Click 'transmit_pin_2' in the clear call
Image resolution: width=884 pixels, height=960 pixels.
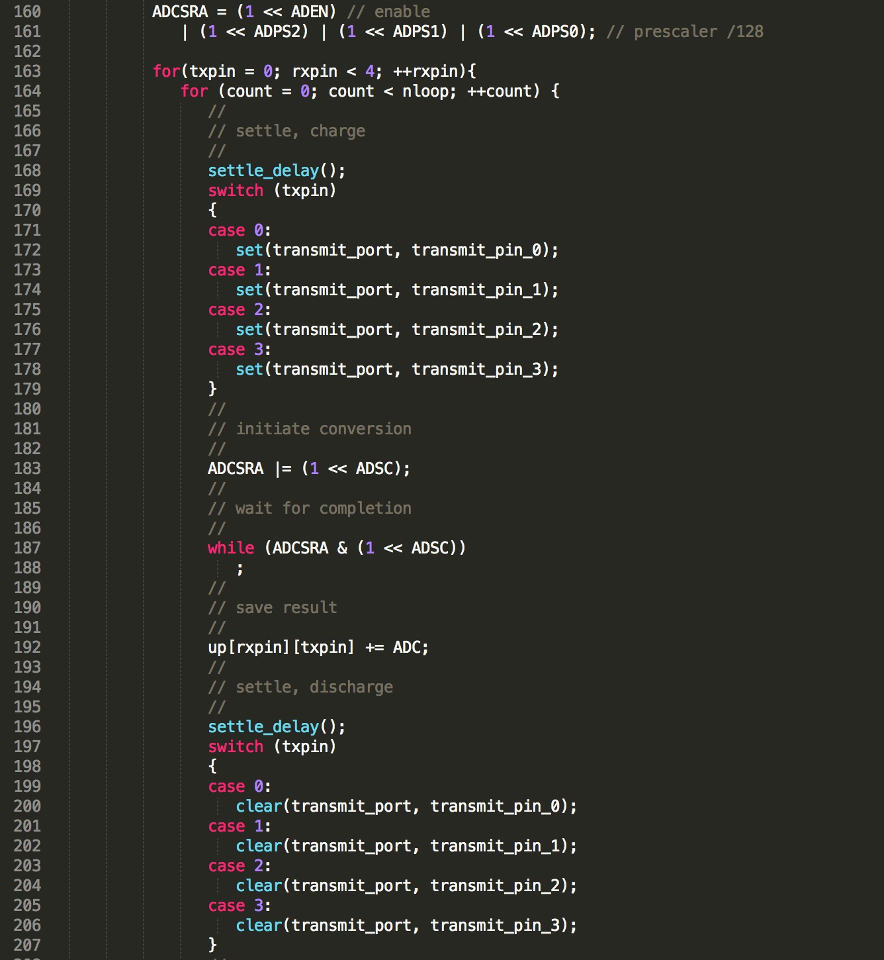click(x=495, y=886)
